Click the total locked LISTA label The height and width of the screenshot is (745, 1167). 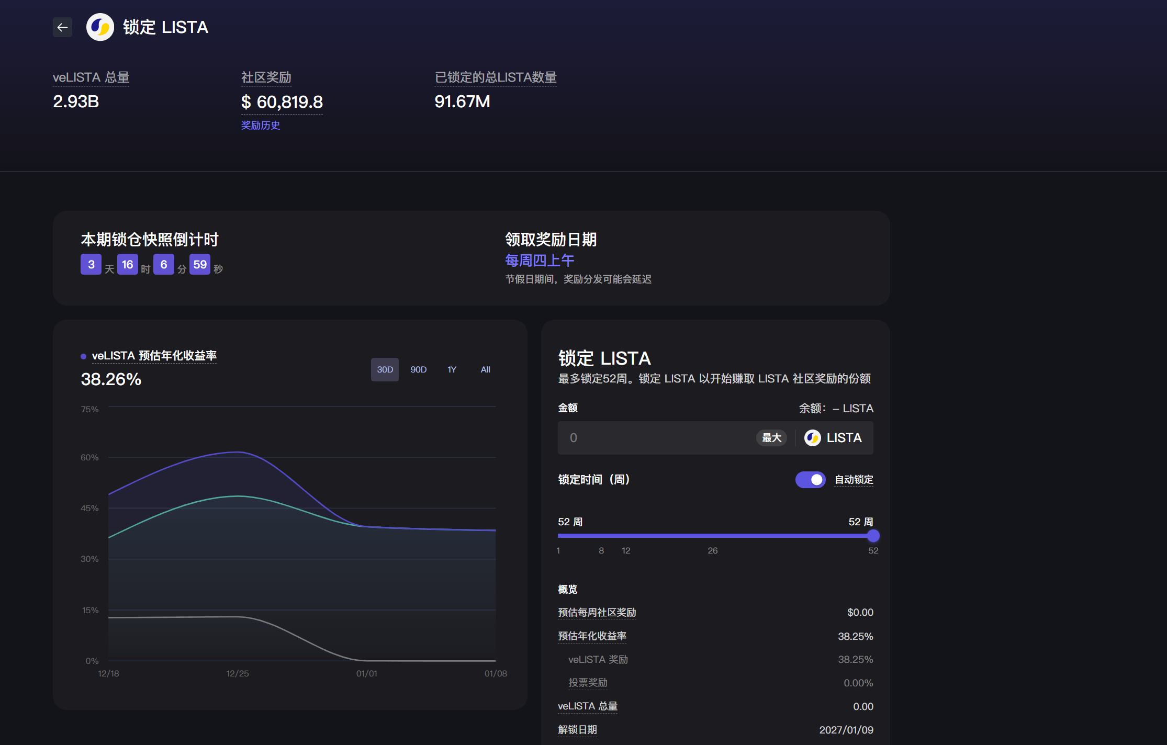(495, 77)
